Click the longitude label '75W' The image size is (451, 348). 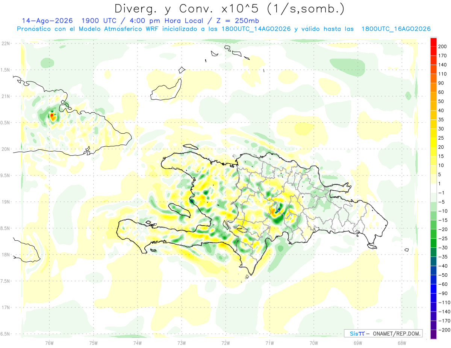click(94, 343)
